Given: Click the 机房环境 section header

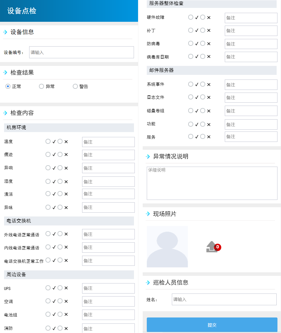Looking at the screenshot, I should [69, 127].
